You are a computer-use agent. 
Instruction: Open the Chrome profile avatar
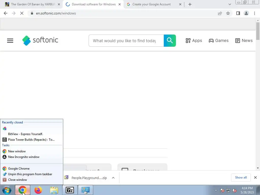[246, 13]
